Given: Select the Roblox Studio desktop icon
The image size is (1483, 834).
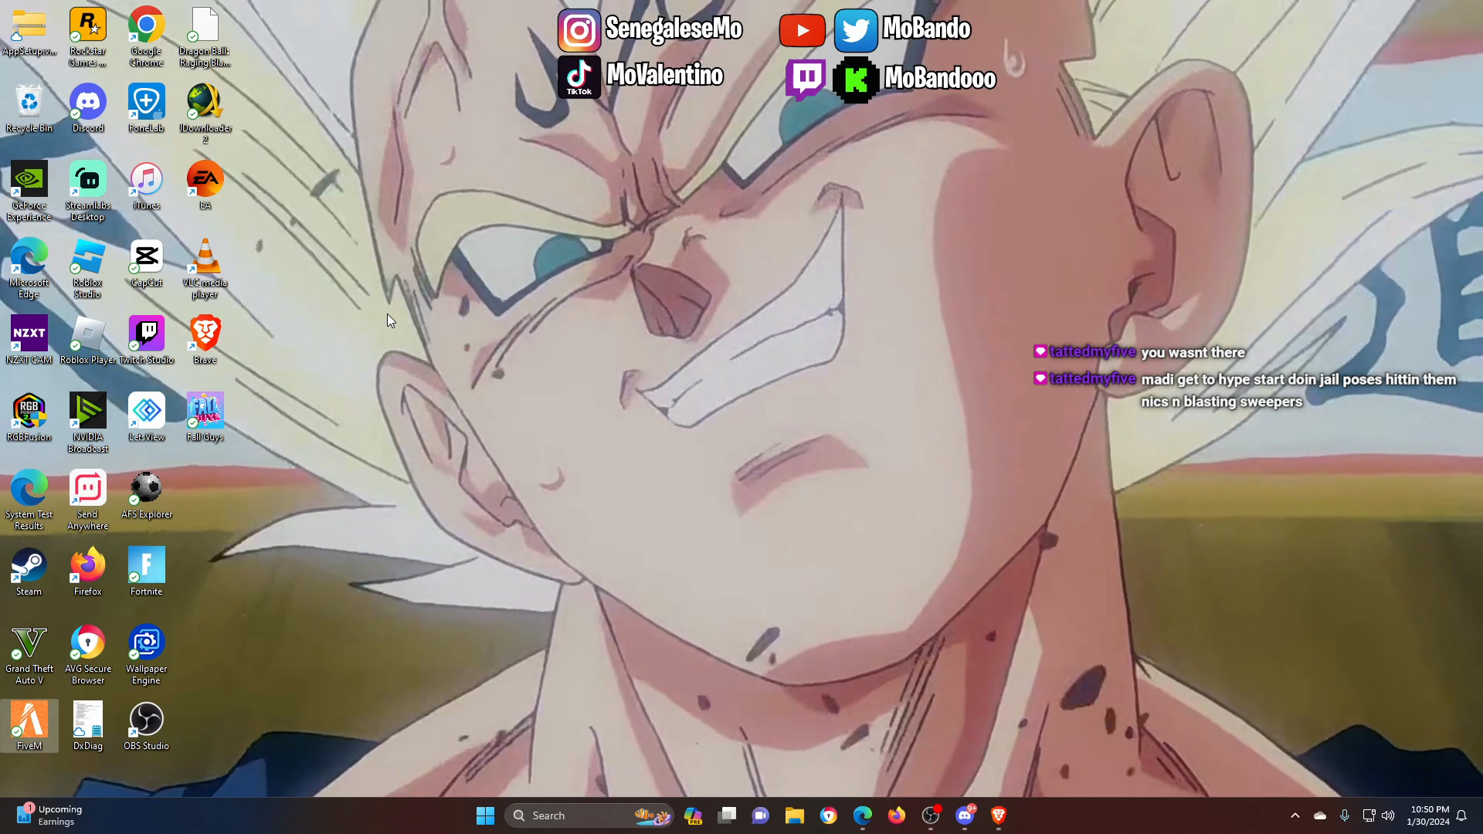Looking at the screenshot, I should pos(87,268).
